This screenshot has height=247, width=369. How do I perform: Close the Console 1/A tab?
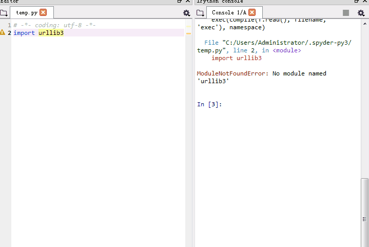click(253, 12)
